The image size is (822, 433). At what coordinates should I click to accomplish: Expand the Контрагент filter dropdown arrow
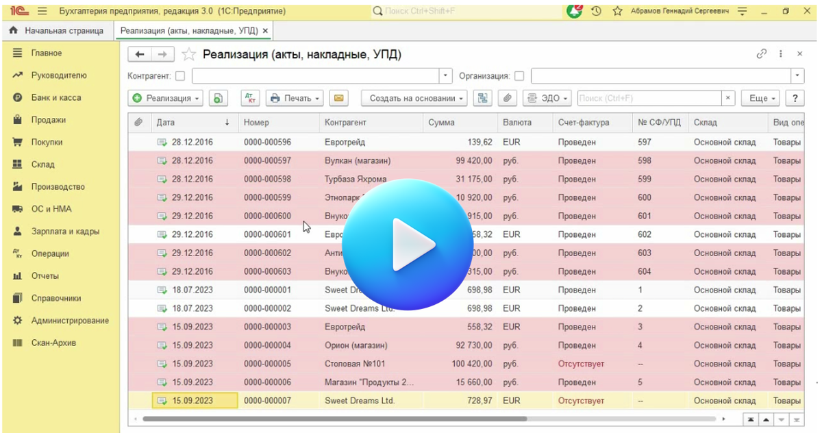[447, 76]
